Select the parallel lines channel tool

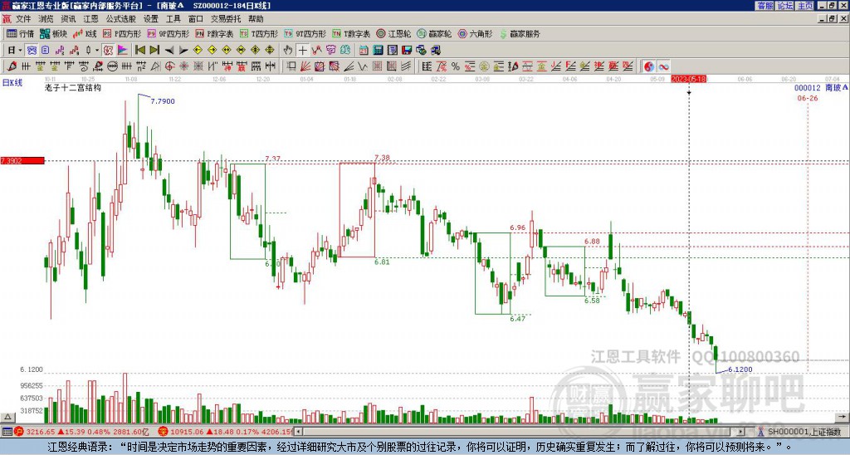click(406, 66)
